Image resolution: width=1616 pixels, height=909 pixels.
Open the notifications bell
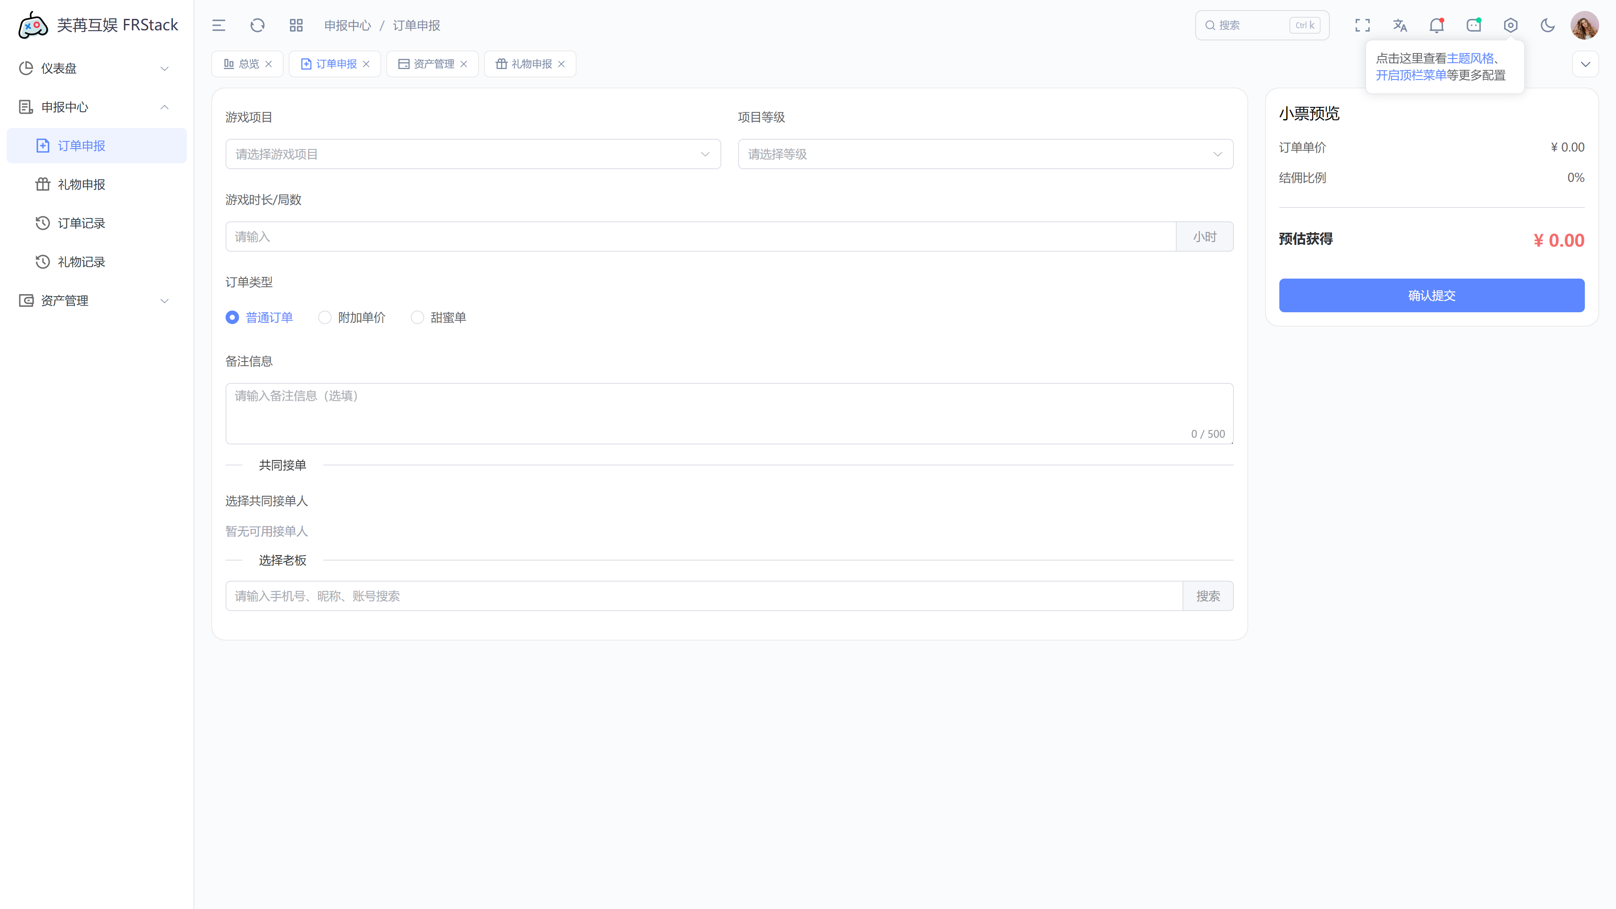pos(1437,25)
